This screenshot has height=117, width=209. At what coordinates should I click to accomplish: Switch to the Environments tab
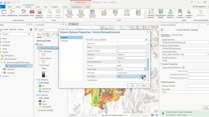tap(177, 35)
